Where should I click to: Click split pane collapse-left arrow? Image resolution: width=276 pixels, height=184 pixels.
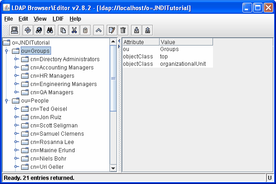click(x=119, y=41)
